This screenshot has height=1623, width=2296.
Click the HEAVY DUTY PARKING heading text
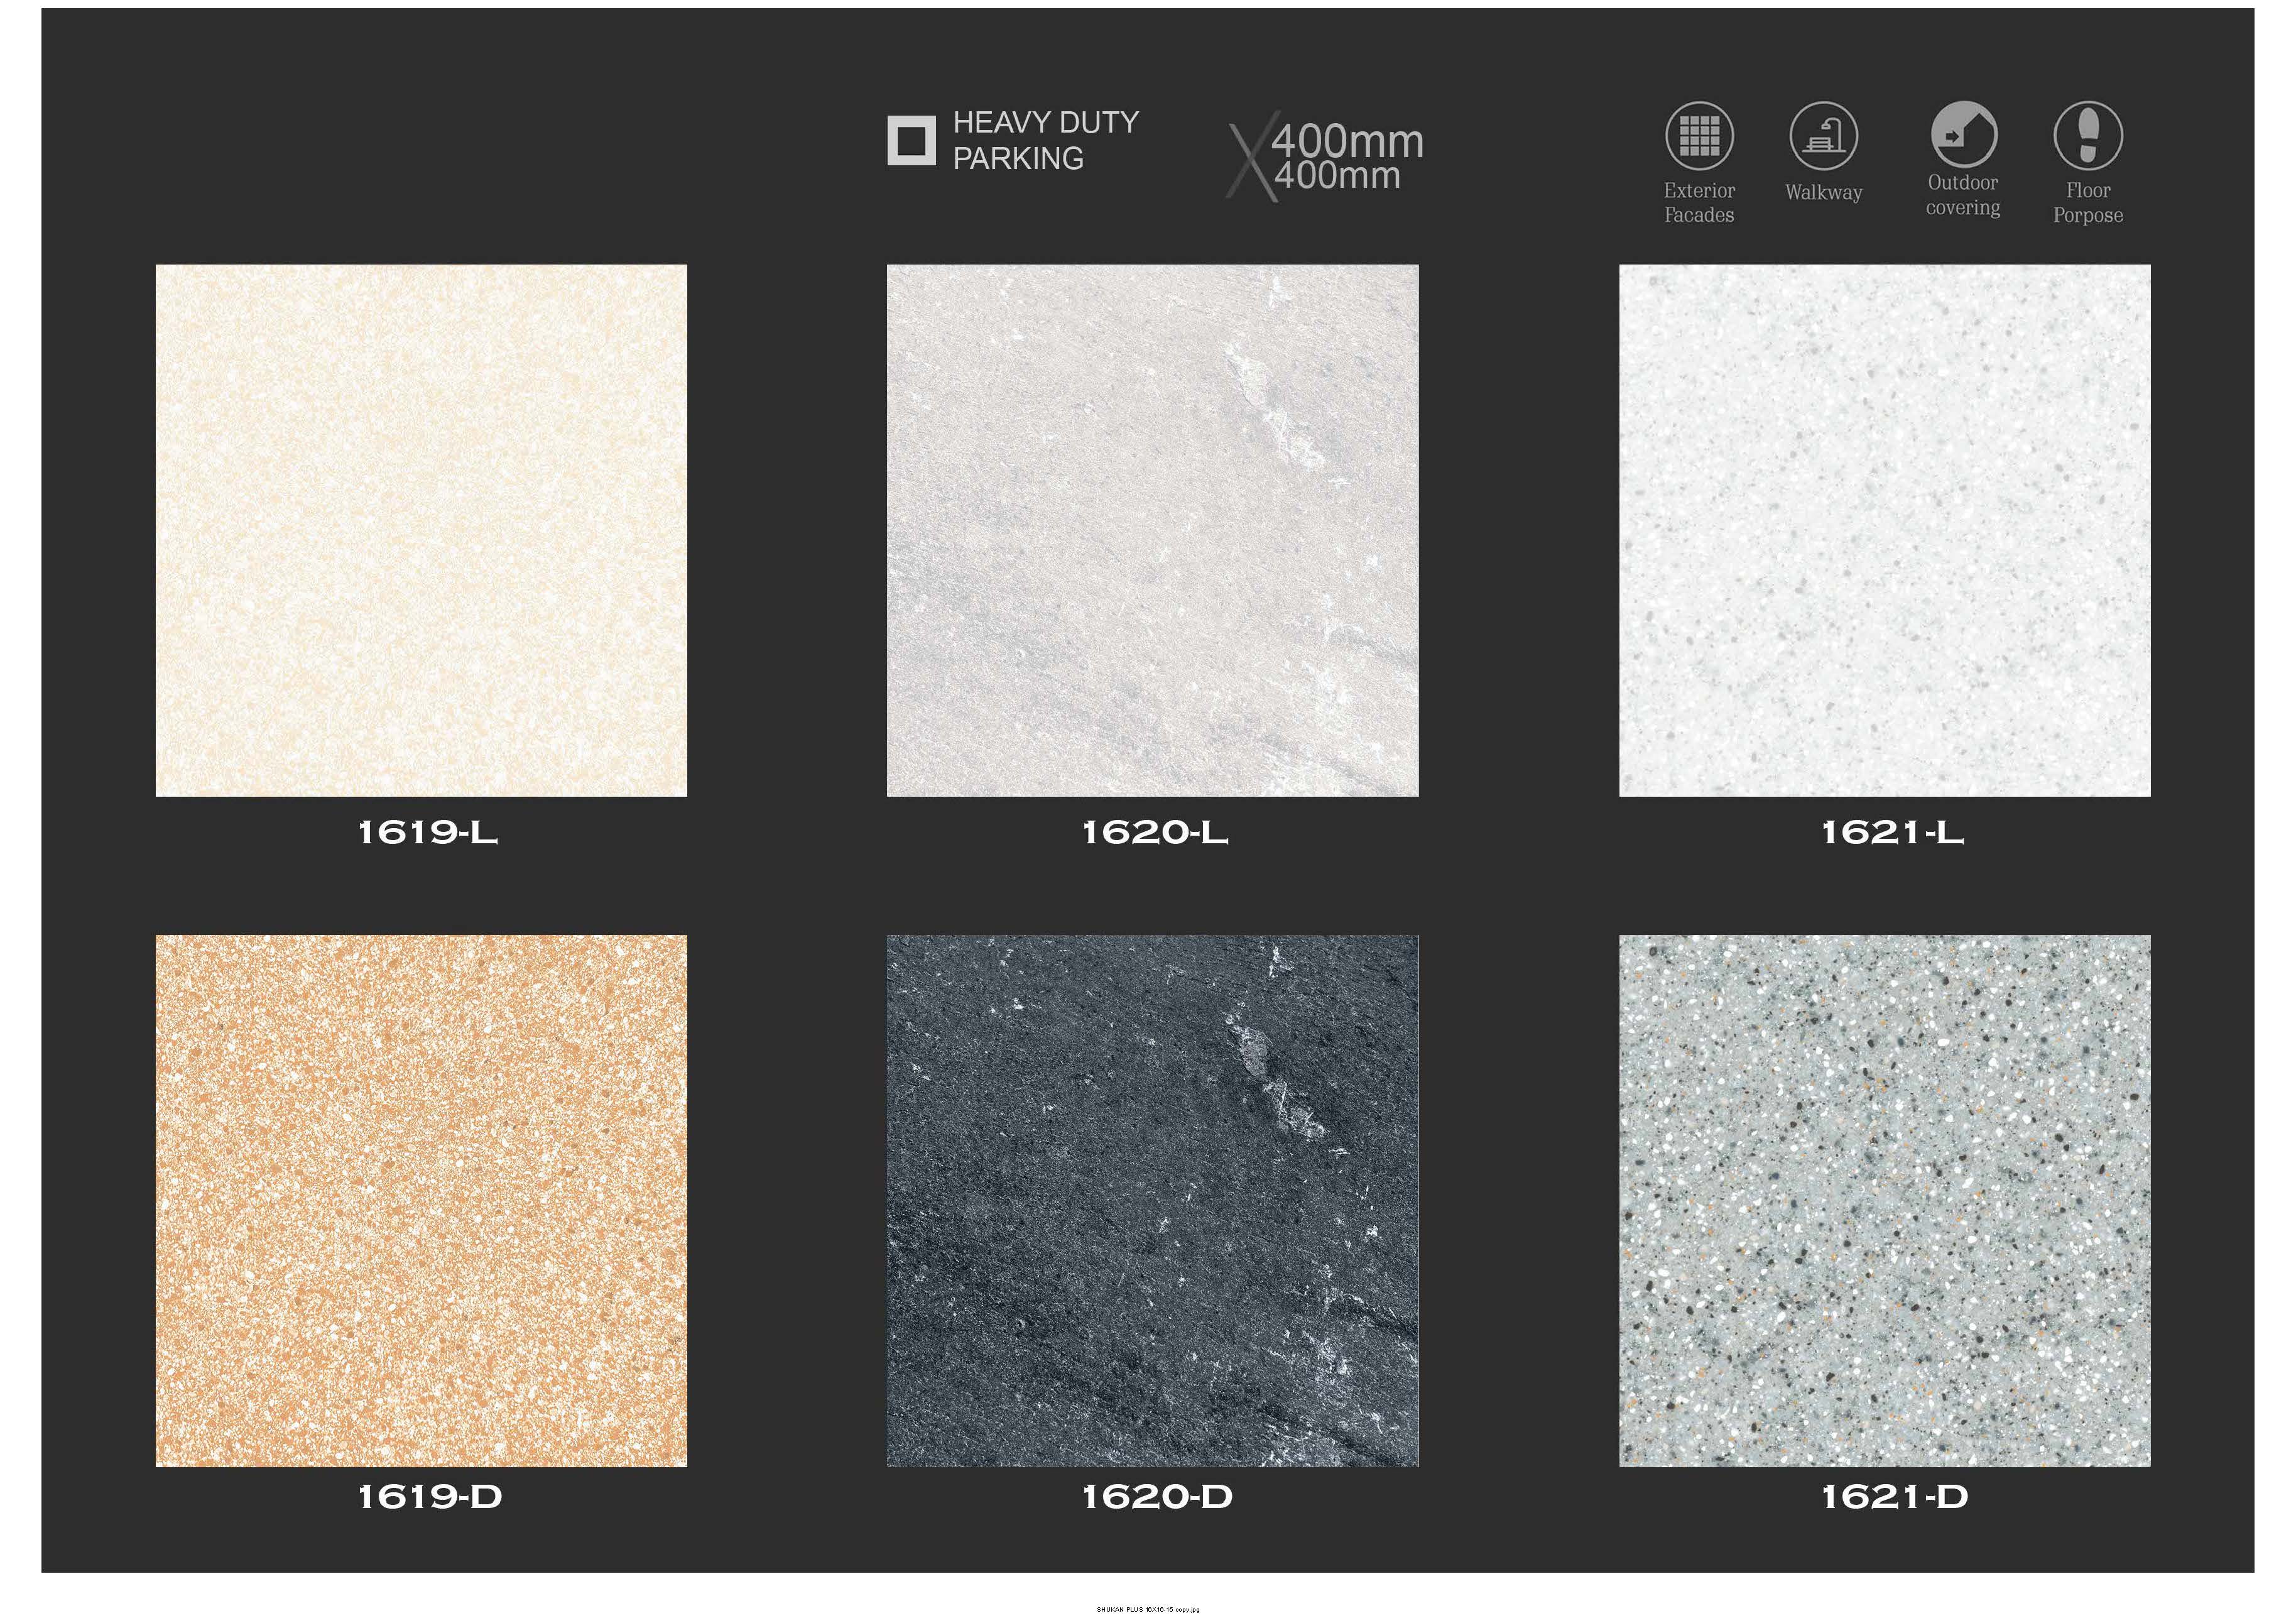(1045, 140)
